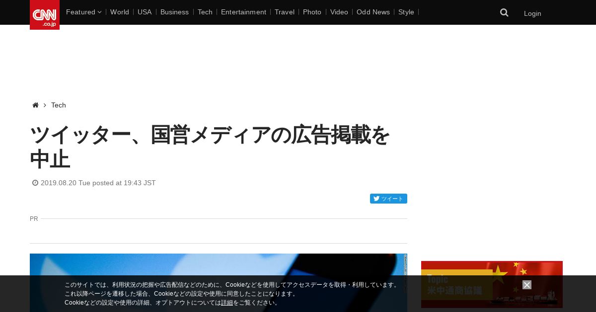Expand the Featured dropdown menu

point(83,12)
